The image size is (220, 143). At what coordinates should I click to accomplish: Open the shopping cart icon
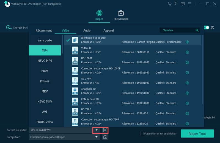(x=170, y=4)
